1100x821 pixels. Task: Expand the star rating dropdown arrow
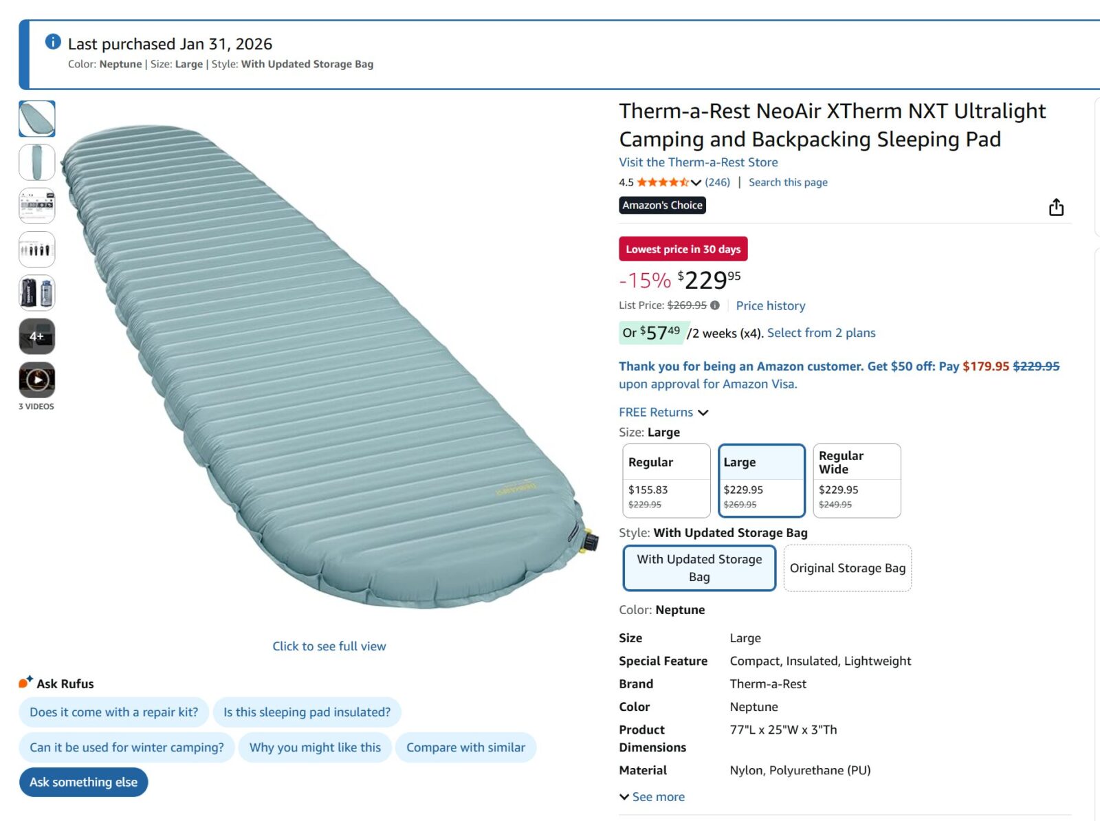click(696, 182)
